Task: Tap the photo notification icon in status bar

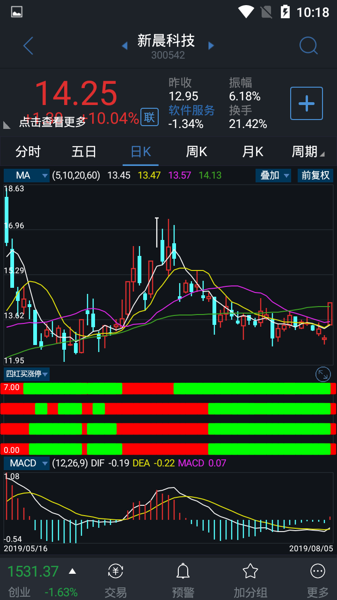Action: (16, 12)
